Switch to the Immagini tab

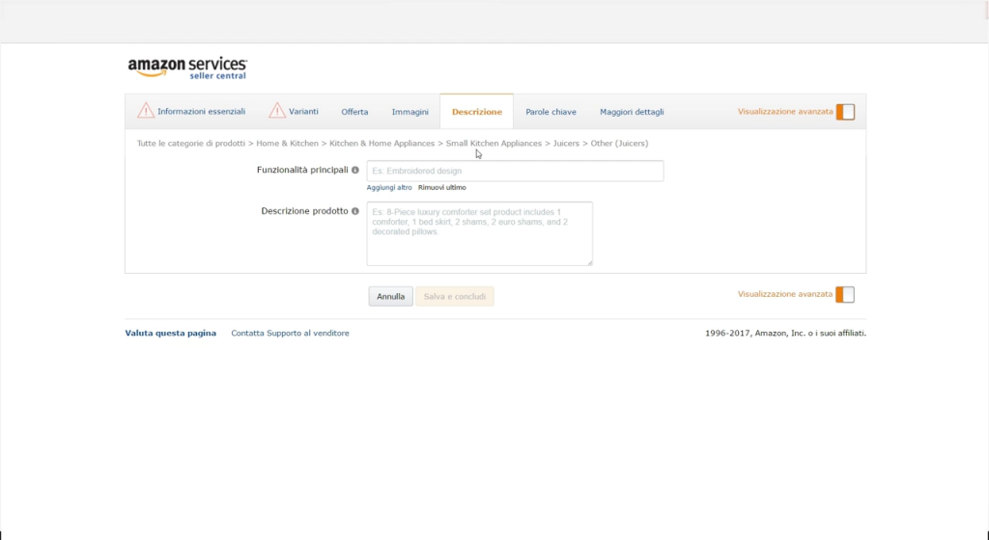(x=410, y=112)
